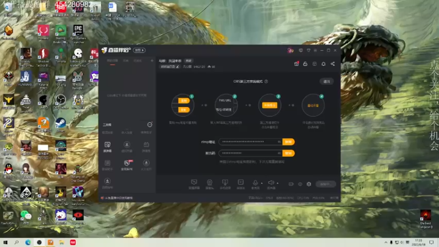Open the toolbox tool with NEW badge
Screen dimensions: 439x247
point(127,165)
